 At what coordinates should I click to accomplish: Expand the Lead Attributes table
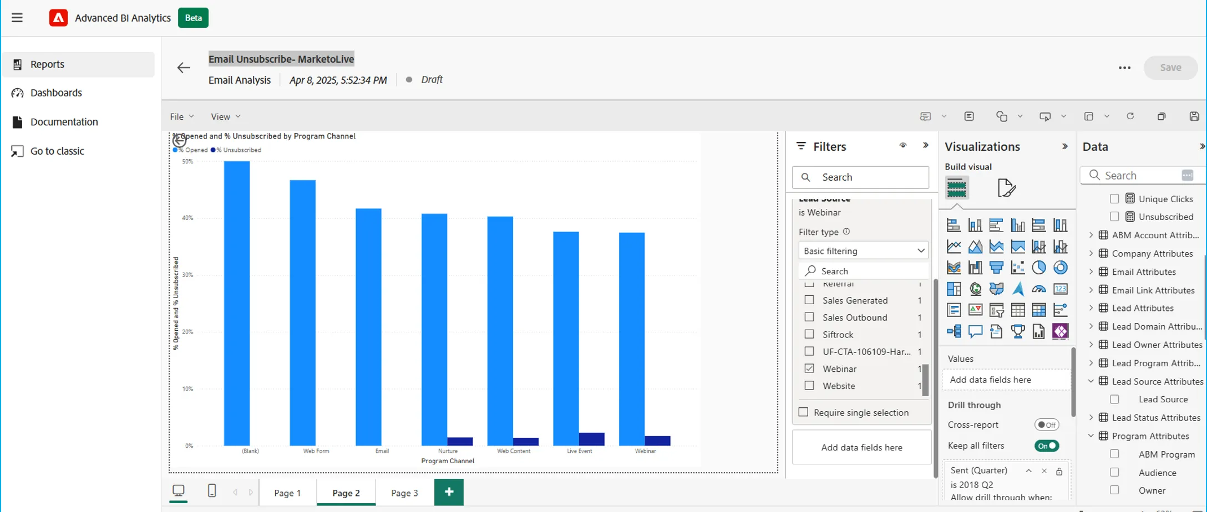1091,308
